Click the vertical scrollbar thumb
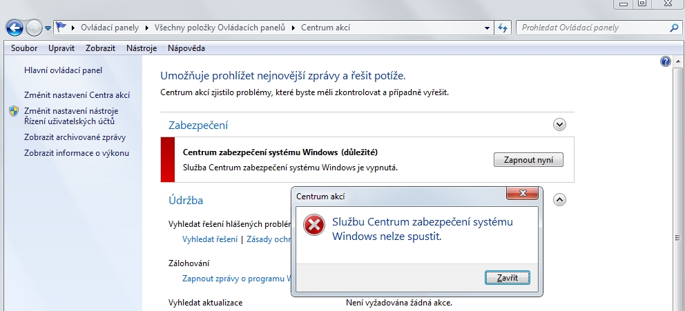Image resolution: width=685 pixels, height=311 pixels. coord(678,238)
